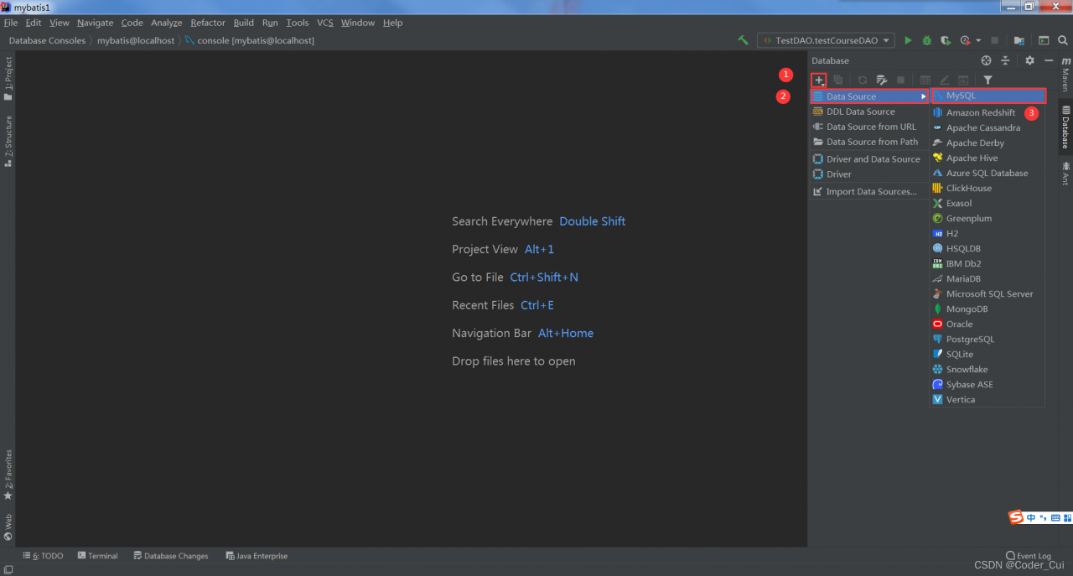Click the Sogou input method S icon
The height and width of the screenshot is (576, 1073).
click(x=1016, y=517)
